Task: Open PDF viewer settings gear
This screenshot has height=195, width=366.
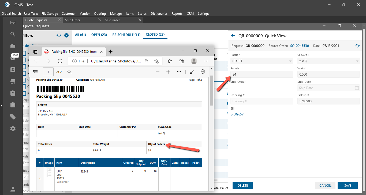Action: 203,72
